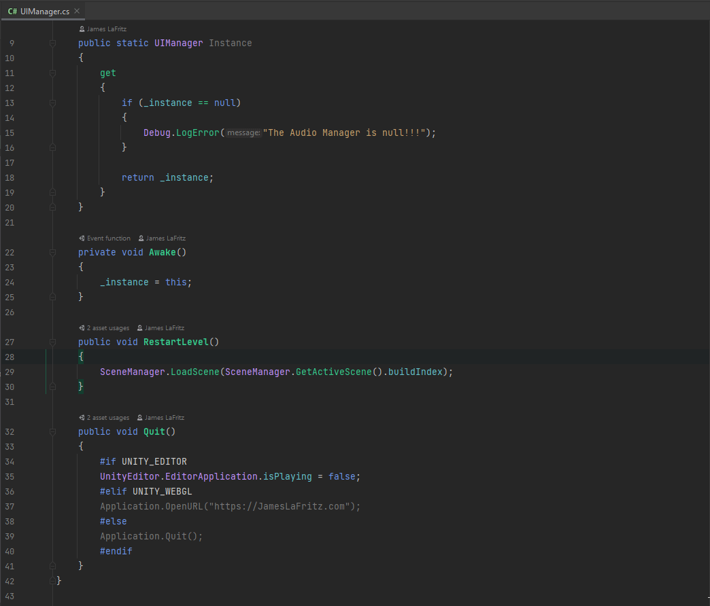
Task: Click the Event function icon above Awake
Action: (81, 238)
